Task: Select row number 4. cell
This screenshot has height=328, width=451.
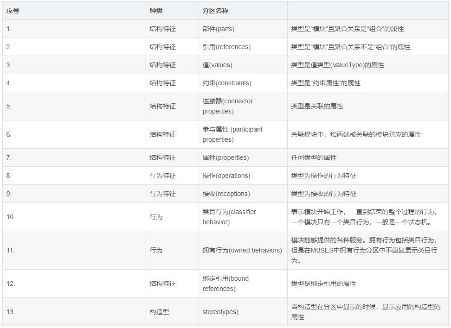Action: (74, 83)
